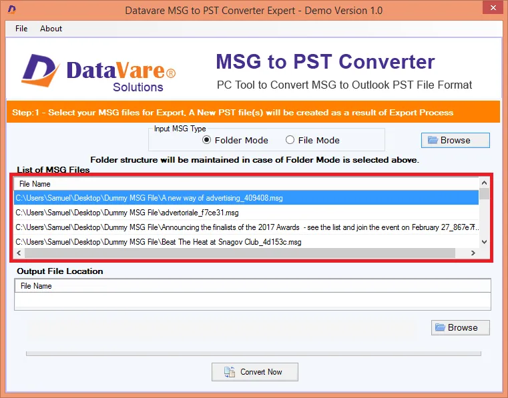The width and height of the screenshot is (508, 398).
Task: Click the Datavare app icon in title bar
Action: [x=11, y=10]
